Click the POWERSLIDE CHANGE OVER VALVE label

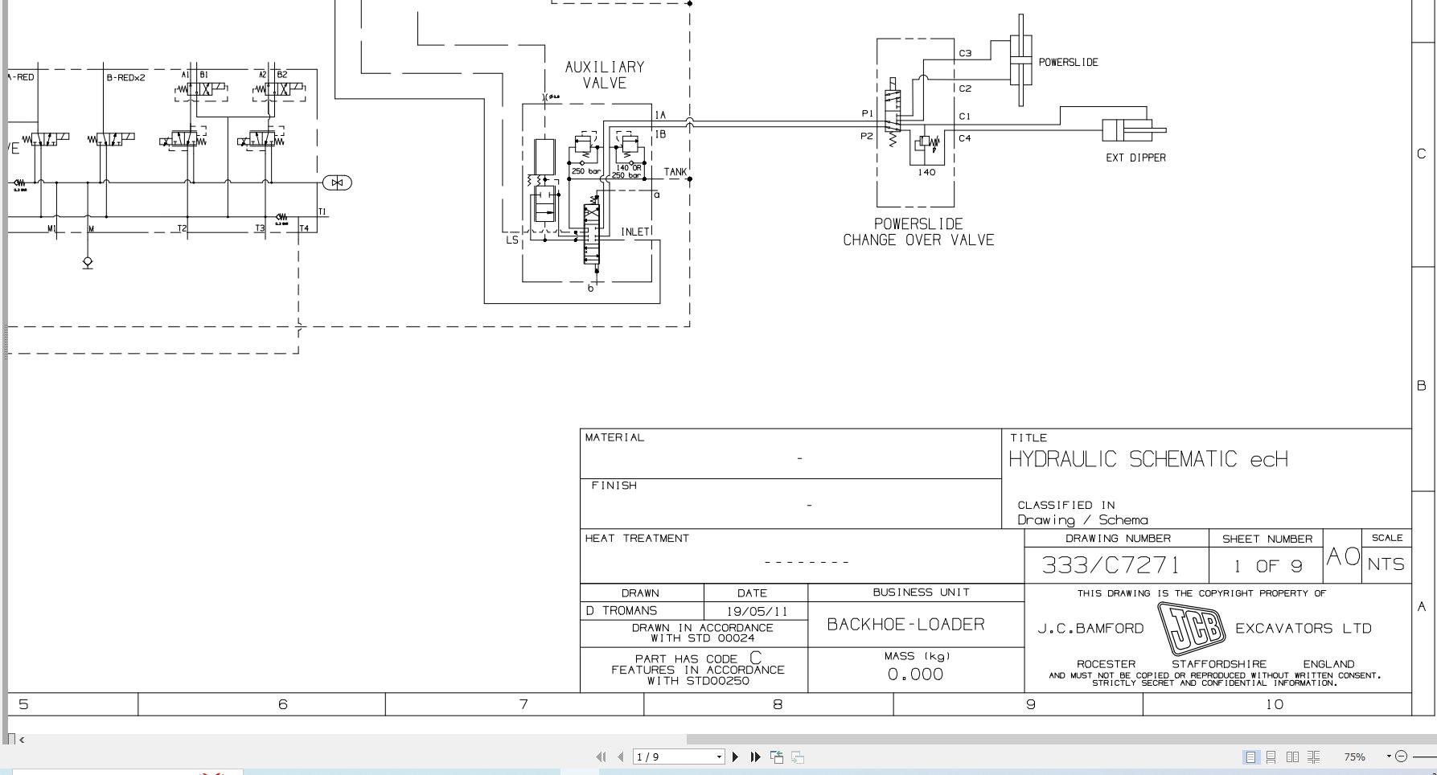coord(918,232)
